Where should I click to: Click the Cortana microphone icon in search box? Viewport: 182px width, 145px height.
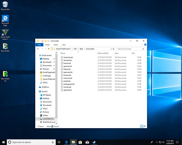click(53, 142)
